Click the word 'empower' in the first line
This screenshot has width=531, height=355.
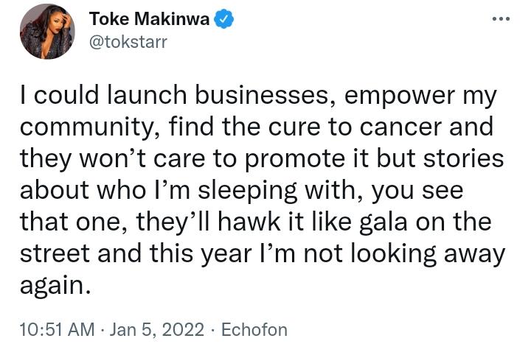400,96
